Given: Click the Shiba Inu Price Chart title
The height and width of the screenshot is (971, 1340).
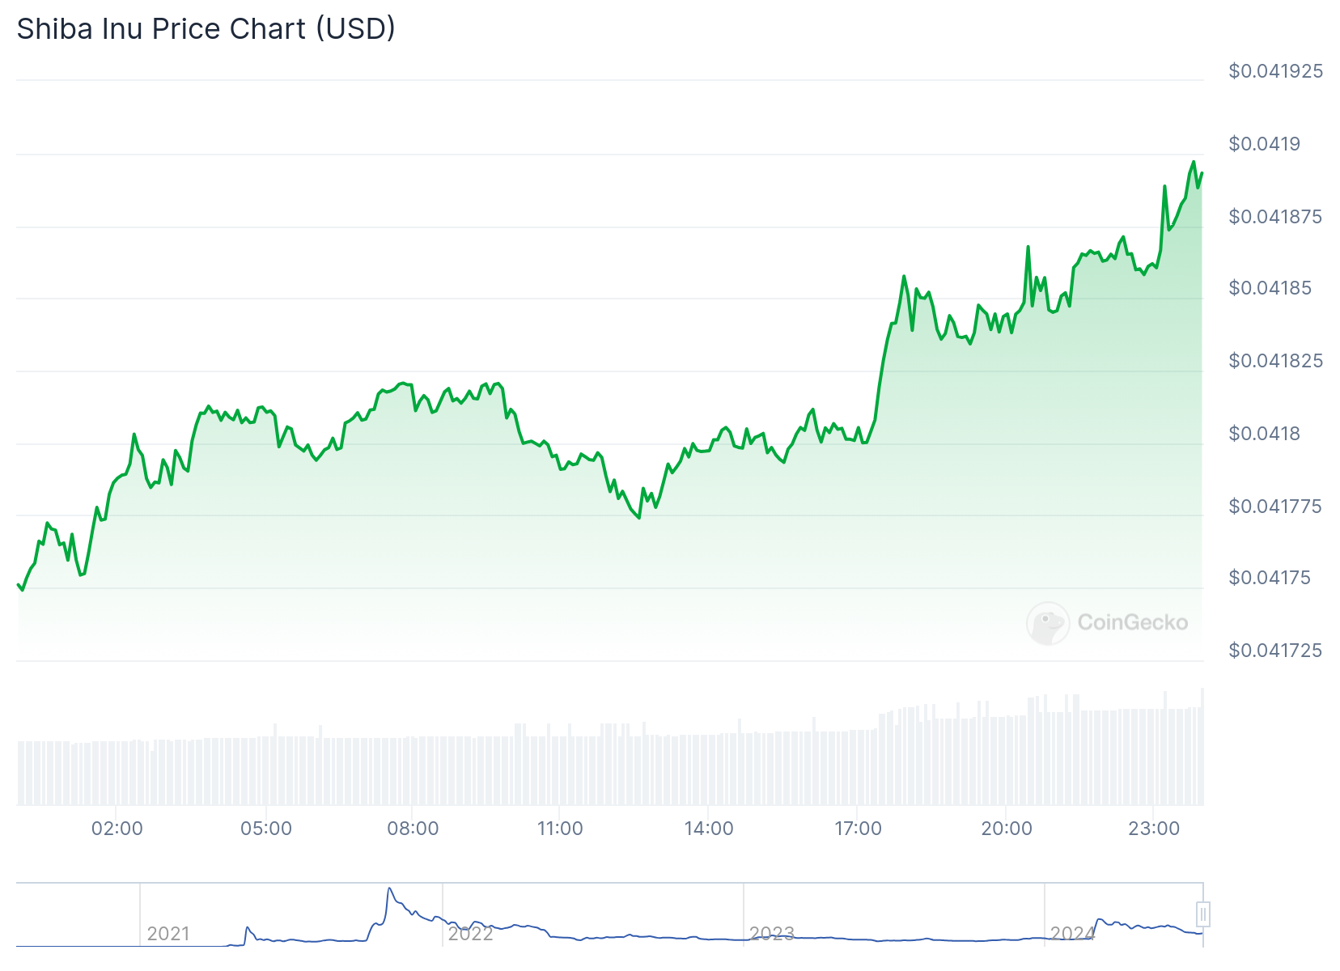Looking at the screenshot, I should click(206, 29).
